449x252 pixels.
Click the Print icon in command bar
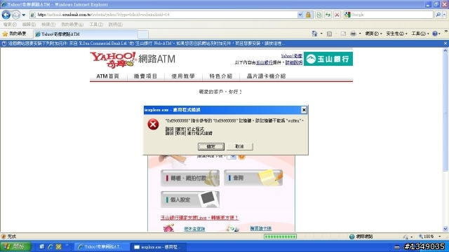click(353, 34)
